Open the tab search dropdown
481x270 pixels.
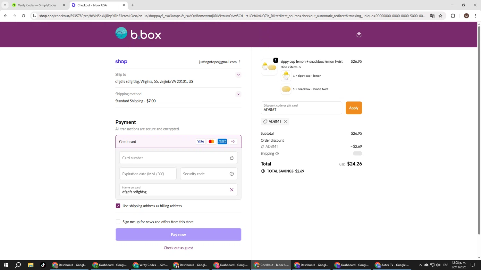5,5
